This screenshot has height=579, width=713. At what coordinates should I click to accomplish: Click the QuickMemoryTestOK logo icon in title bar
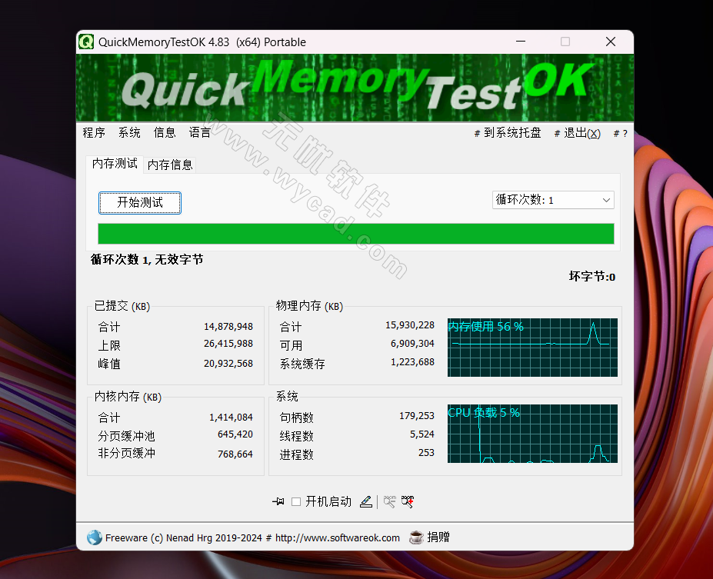tap(85, 42)
